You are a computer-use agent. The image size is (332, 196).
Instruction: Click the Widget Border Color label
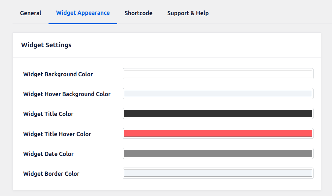51,174
